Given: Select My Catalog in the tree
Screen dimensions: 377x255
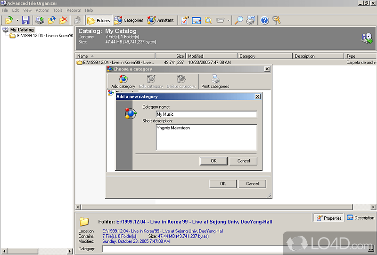Looking at the screenshot, I should [x=22, y=30].
